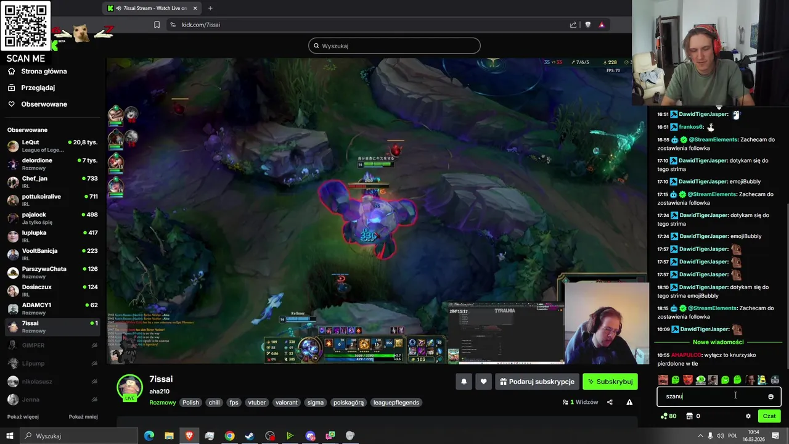Viewport: 789px width, 444px height.
Task: Click the Podaruj subskrypcje button
Action: click(x=537, y=382)
